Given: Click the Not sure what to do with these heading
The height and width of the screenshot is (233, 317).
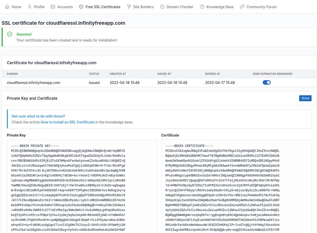Looking at the screenshot, I should (38, 116).
